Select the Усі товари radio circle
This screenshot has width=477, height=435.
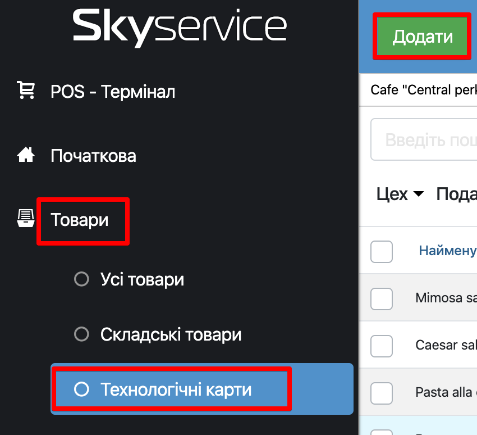click(x=82, y=279)
